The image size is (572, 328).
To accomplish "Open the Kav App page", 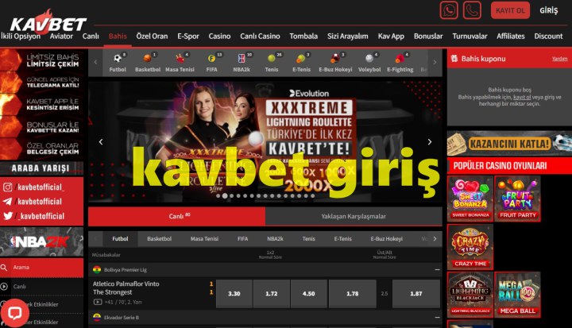I will coord(391,36).
